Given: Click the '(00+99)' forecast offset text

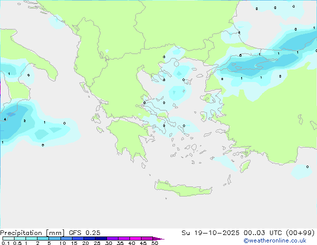Looking at the screenshot, I should coord(300,233).
